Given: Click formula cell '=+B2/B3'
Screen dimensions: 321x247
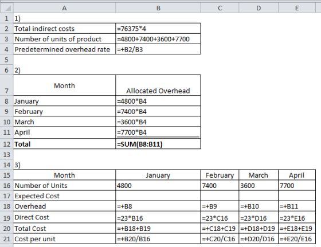Looking at the screenshot, I should coord(158,49).
